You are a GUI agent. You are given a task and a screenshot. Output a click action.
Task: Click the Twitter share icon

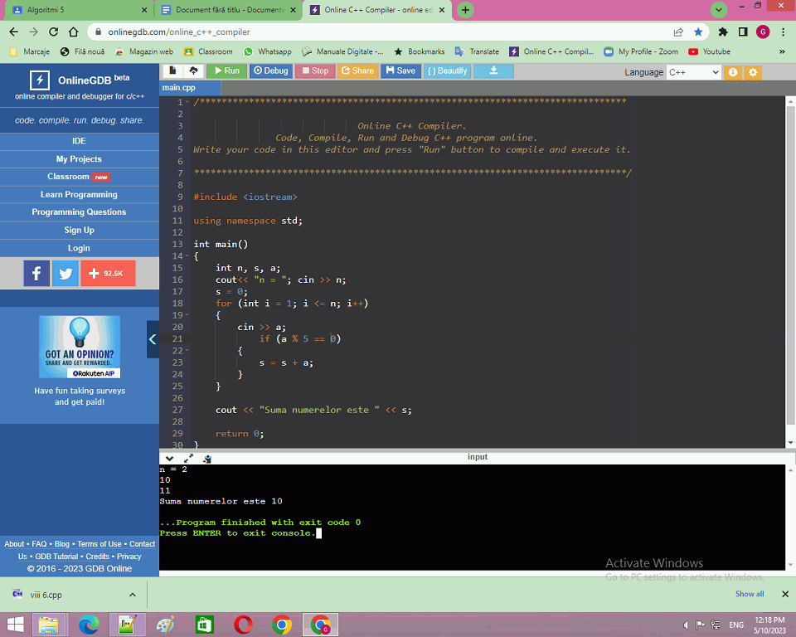click(x=66, y=273)
